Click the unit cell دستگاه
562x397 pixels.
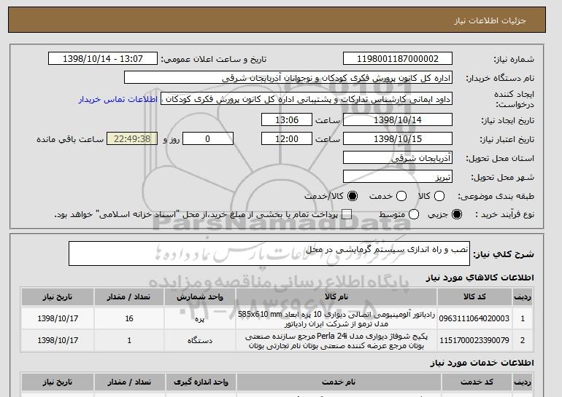coord(200,341)
